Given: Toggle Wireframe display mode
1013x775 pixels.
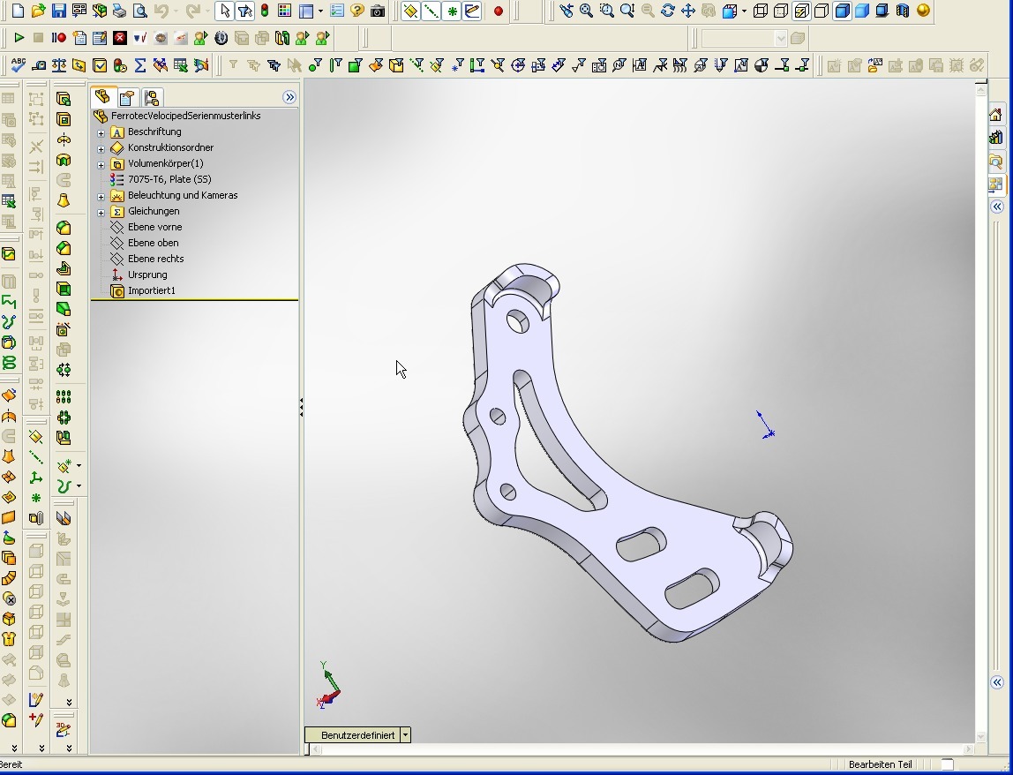Looking at the screenshot, I should pyautogui.click(x=761, y=11).
